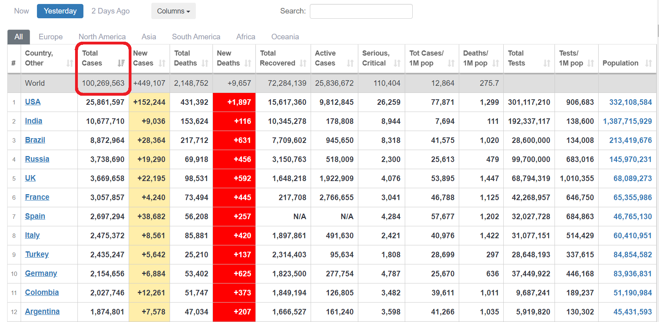Select World total recovered 72,284,139
Screen dimensions: 659x322
pos(287,83)
